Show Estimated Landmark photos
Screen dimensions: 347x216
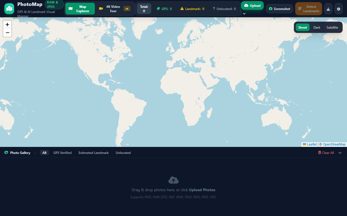pyautogui.click(x=94, y=153)
